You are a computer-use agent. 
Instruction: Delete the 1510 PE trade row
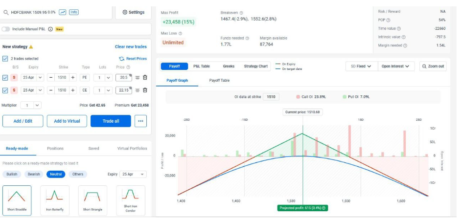pyautogui.click(x=145, y=77)
